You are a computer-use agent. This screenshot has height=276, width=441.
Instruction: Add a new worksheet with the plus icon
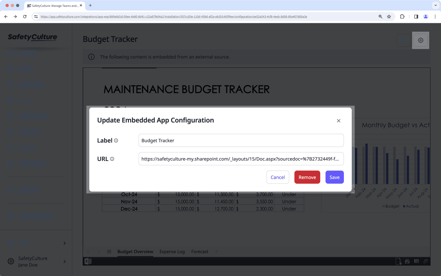tap(217, 252)
